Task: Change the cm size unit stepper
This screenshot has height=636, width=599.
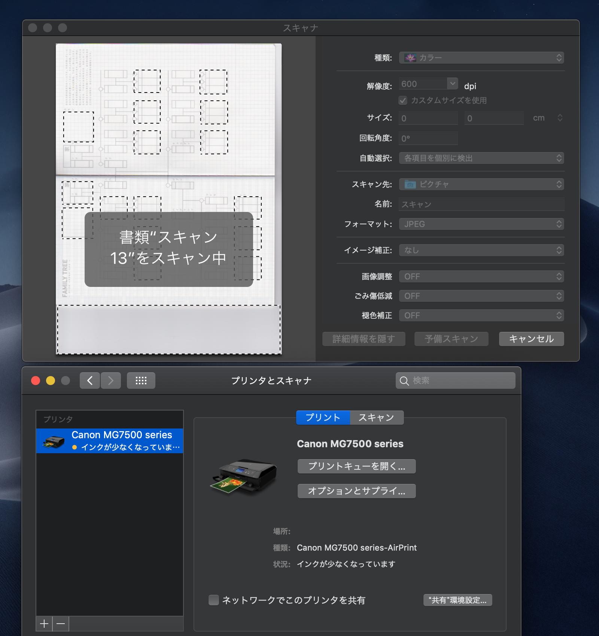Action: [x=560, y=118]
